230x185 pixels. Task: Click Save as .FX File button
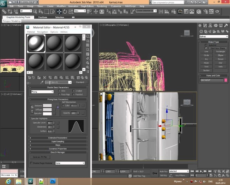point(40,157)
